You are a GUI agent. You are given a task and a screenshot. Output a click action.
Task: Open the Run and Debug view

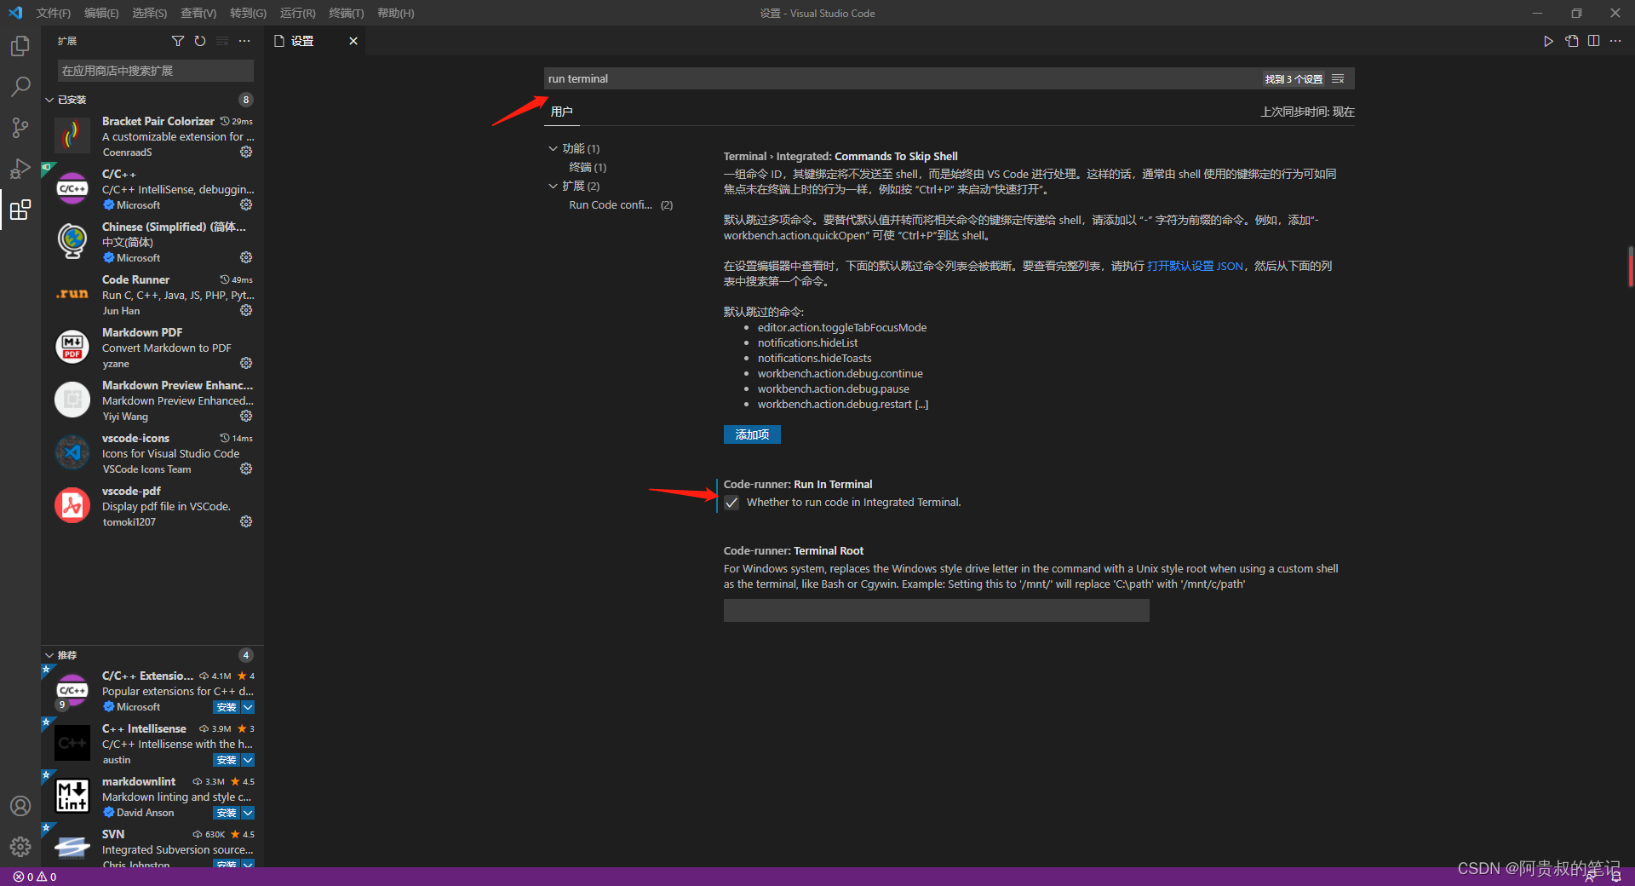pos(20,168)
